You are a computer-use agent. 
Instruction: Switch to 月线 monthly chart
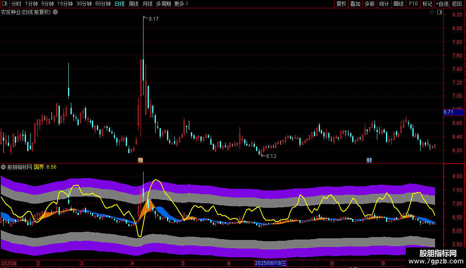[x=147, y=4]
